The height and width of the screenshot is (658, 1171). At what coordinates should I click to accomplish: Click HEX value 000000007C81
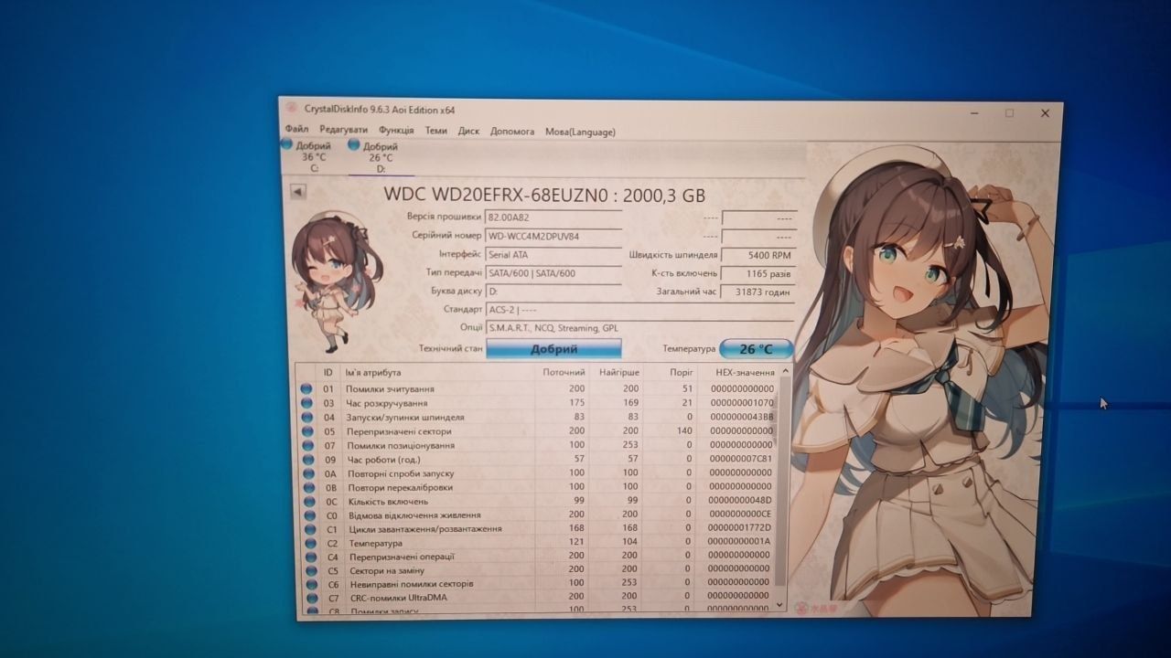741,460
